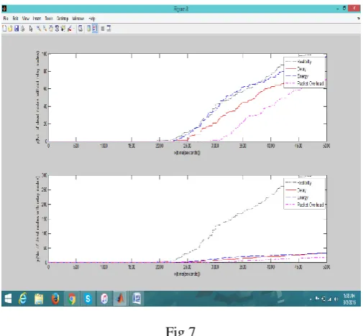The height and width of the screenshot is (336, 363).
Task: Click the x-axis time label under the top plot
Action: tap(187, 152)
